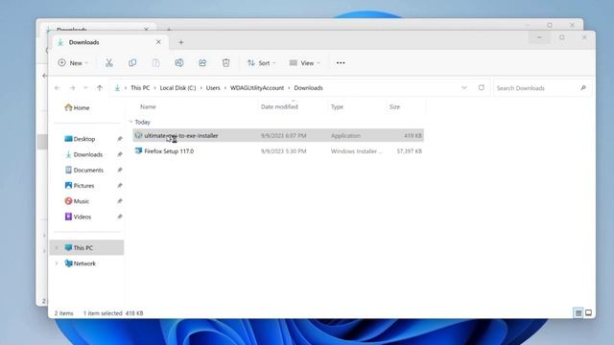Select This PC in navigation pane
Viewport: 614px width, 345px height.
[87, 247]
